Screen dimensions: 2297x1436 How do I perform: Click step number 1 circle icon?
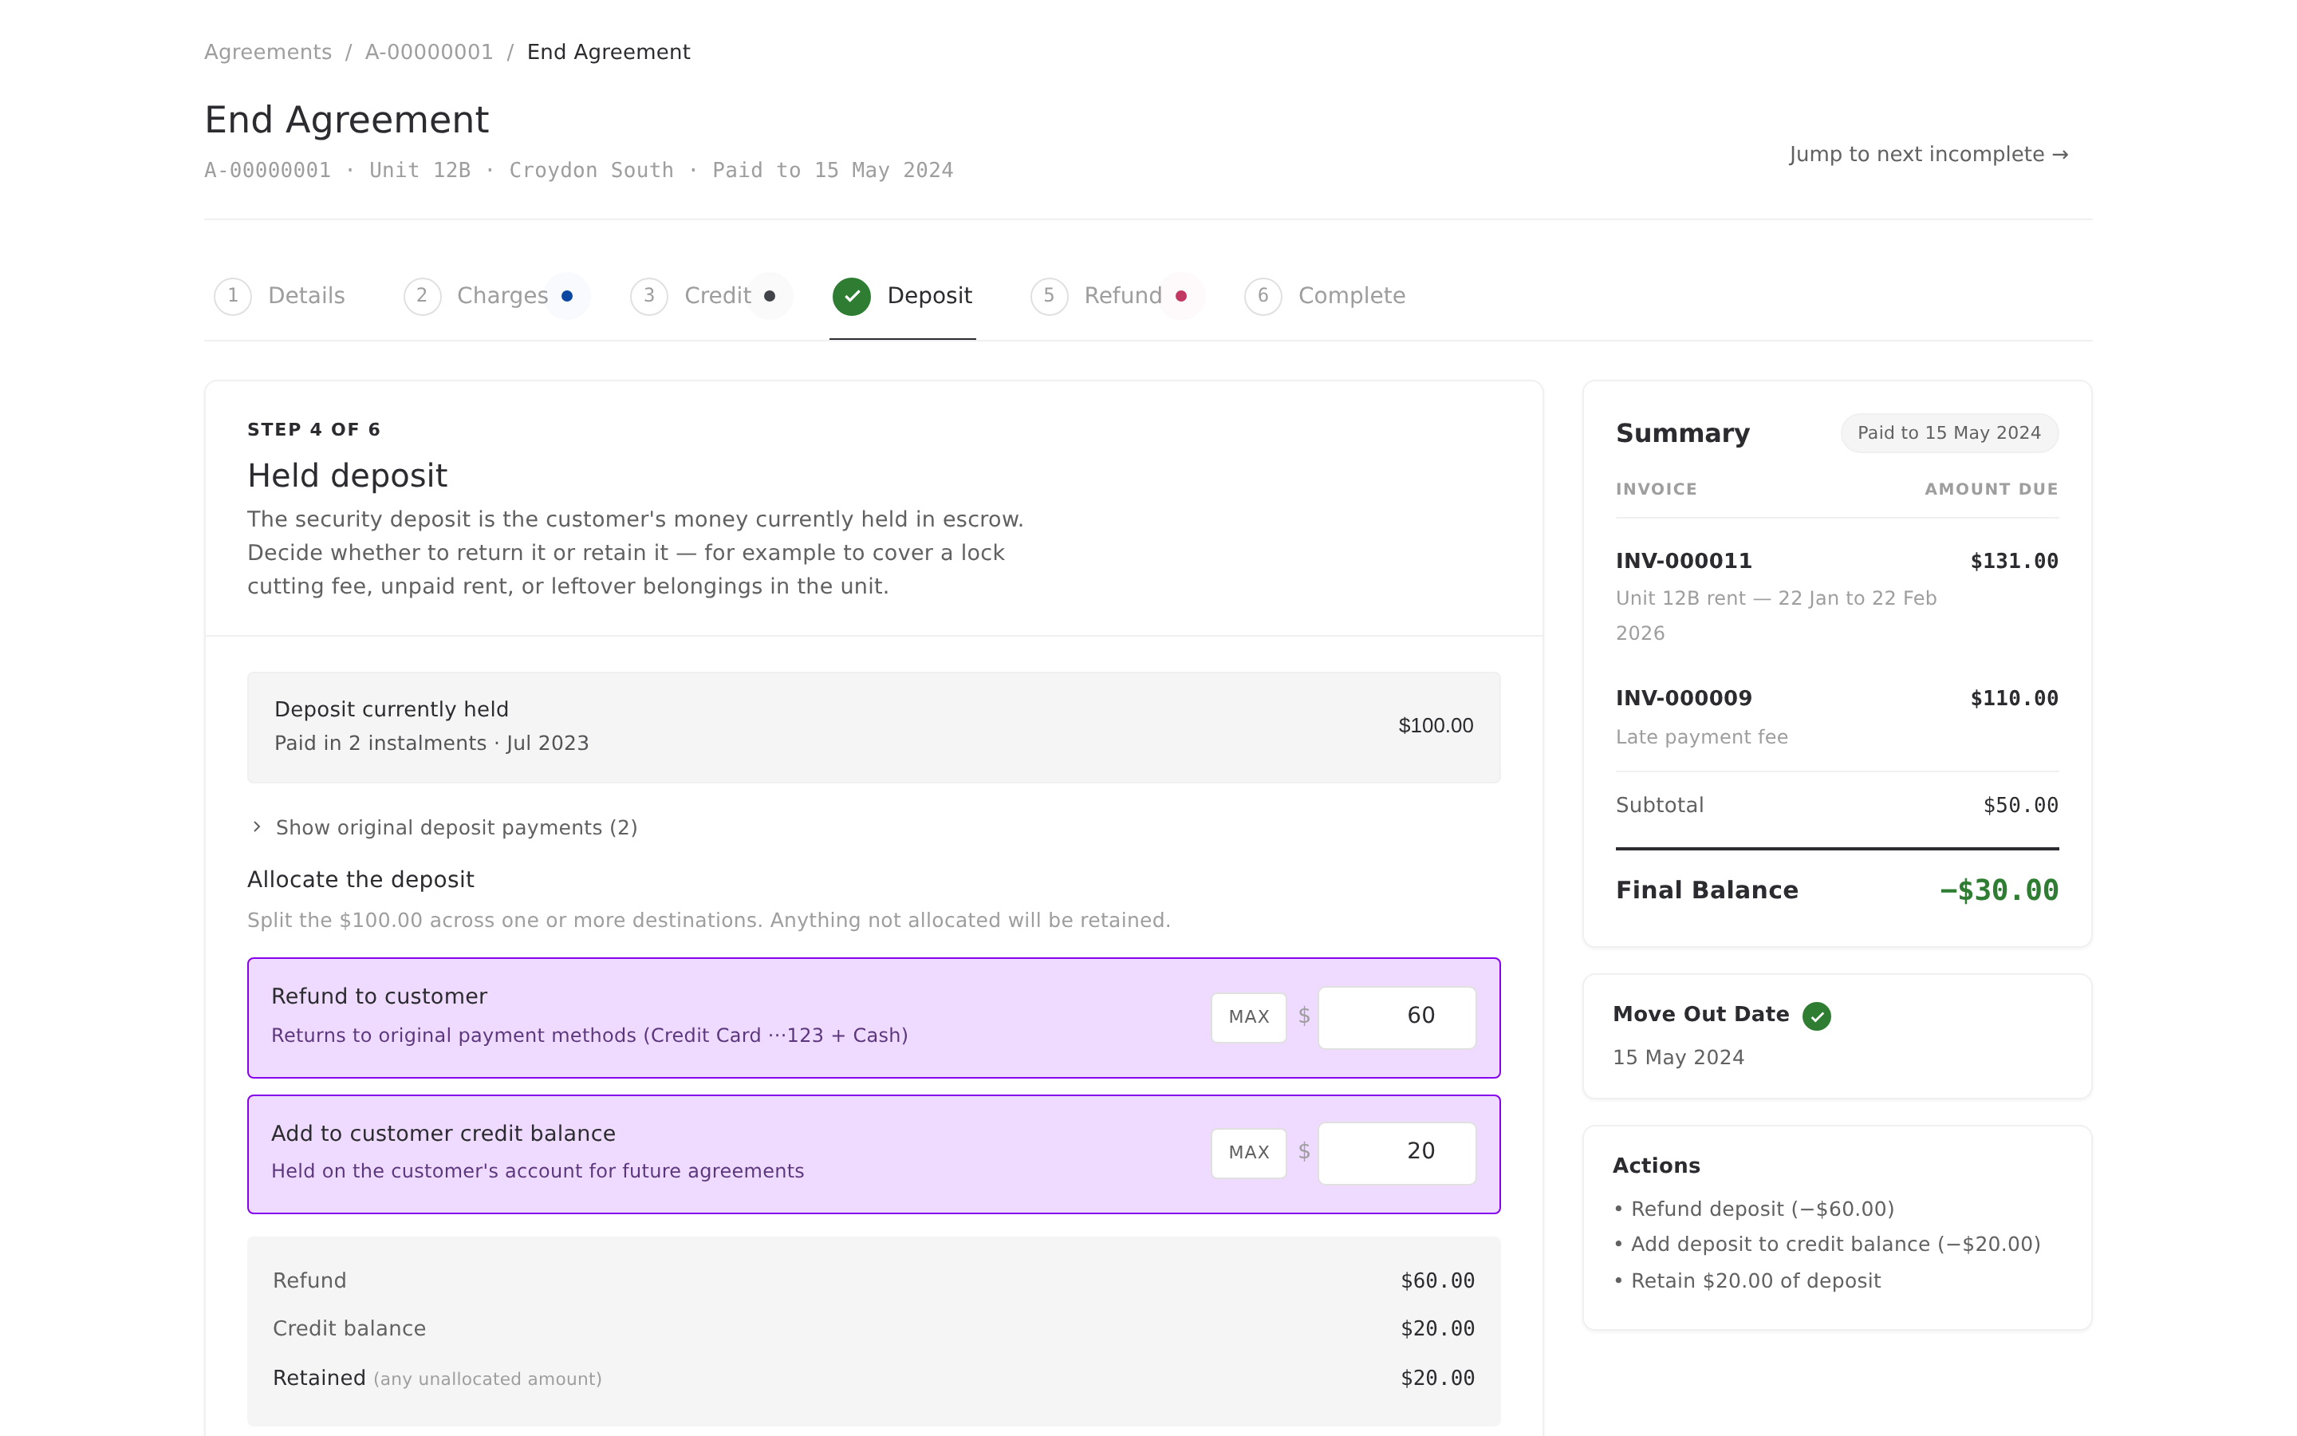tap(233, 296)
